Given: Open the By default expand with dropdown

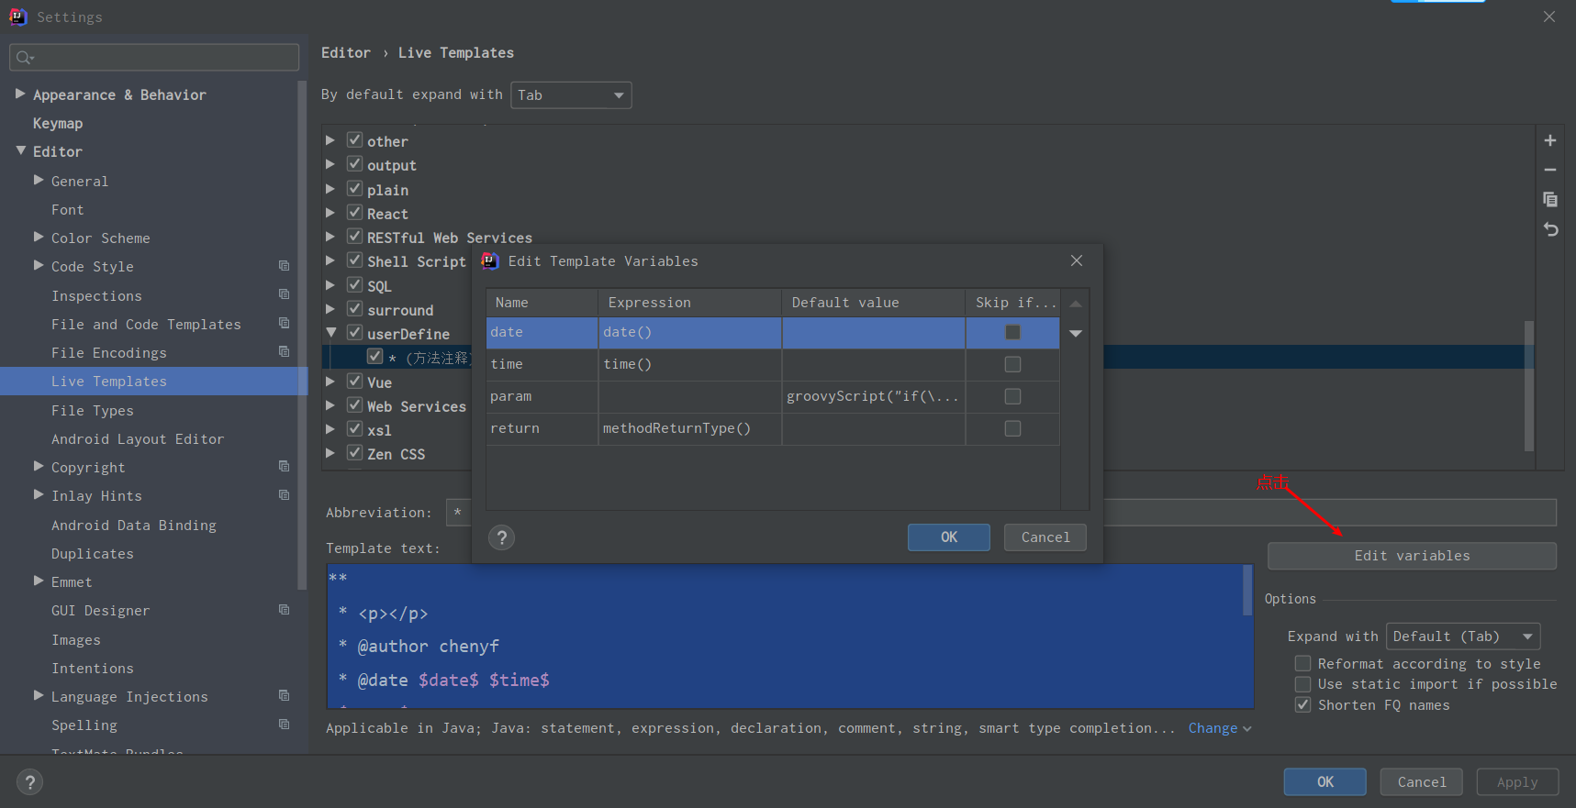Looking at the screenshot, I should click(571, 95).
